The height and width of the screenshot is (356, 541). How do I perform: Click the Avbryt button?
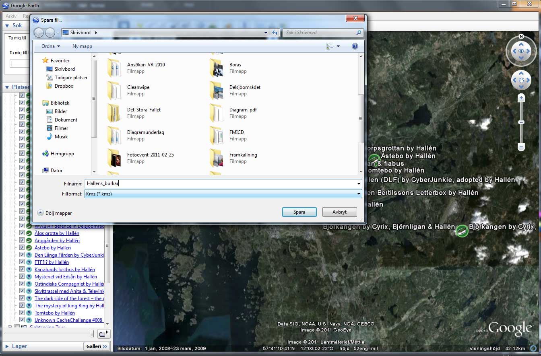click(339, 212)
